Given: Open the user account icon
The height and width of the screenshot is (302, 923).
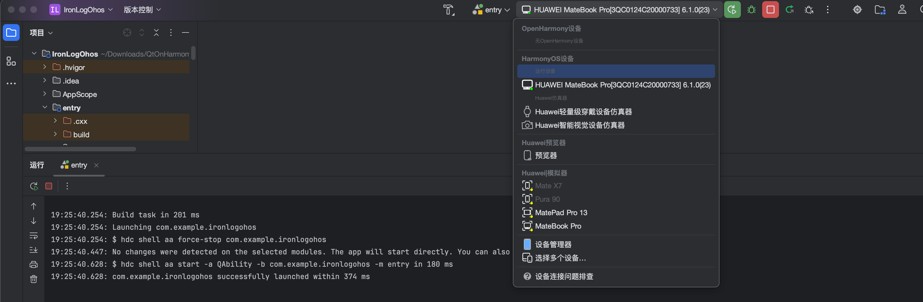Looking at the screenshot, I should click(x=902, y=10).
